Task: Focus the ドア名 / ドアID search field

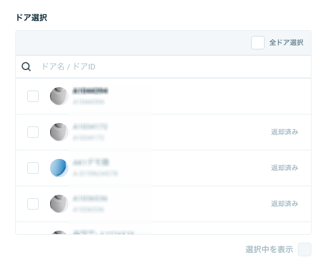Action: [163, 67]
